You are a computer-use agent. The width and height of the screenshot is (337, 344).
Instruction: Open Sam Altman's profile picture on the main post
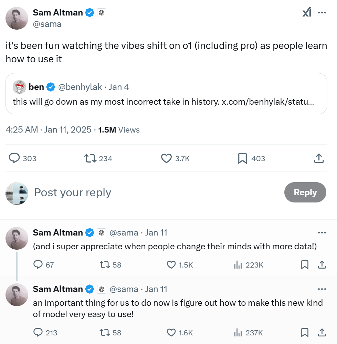click(x=17, y=18)
